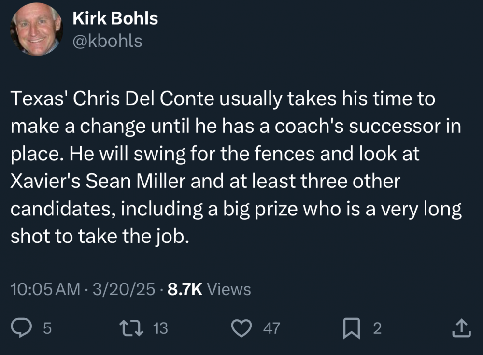Click the 10:05 AM timestamp
483x355 pixels.
tap(45, 289)
